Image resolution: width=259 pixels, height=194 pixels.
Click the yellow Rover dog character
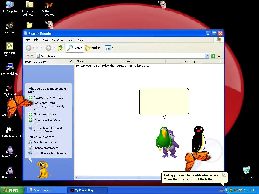42,169
